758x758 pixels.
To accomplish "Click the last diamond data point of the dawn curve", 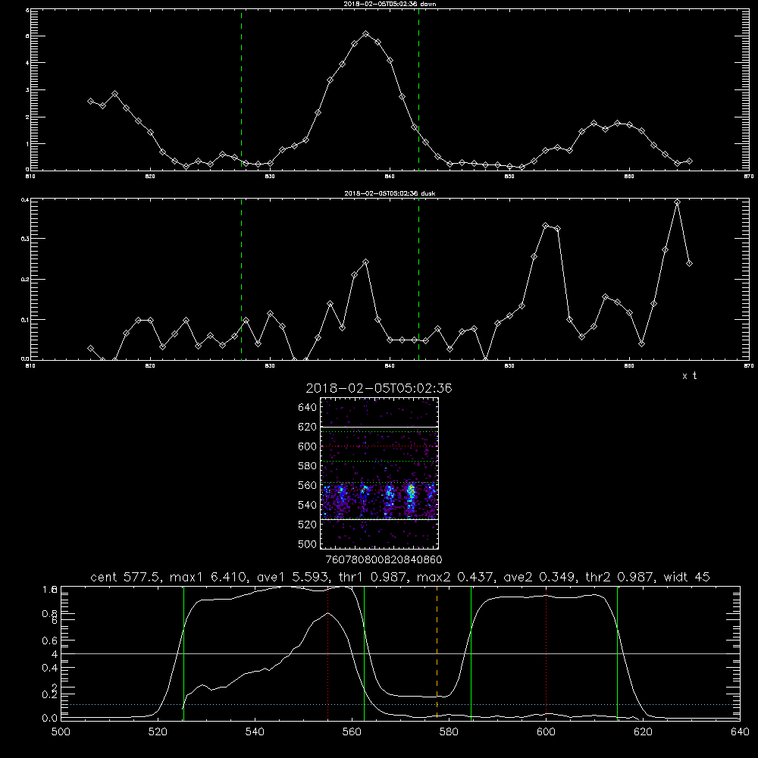I will 689,161.
